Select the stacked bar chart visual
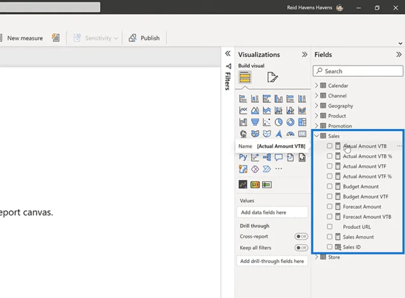405x298 pixels. [243, 99]
